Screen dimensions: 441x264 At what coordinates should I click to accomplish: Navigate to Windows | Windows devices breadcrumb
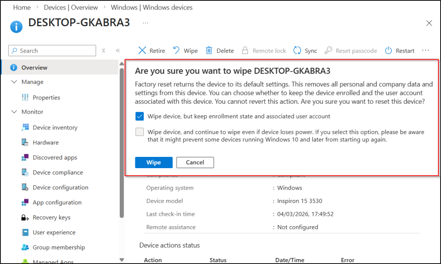pyautogui.click(x=152, y=7)
